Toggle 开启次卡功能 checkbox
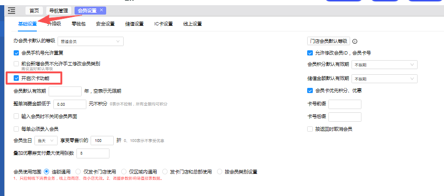The width and height of the screenshot is (444, 196). [16, 78]
